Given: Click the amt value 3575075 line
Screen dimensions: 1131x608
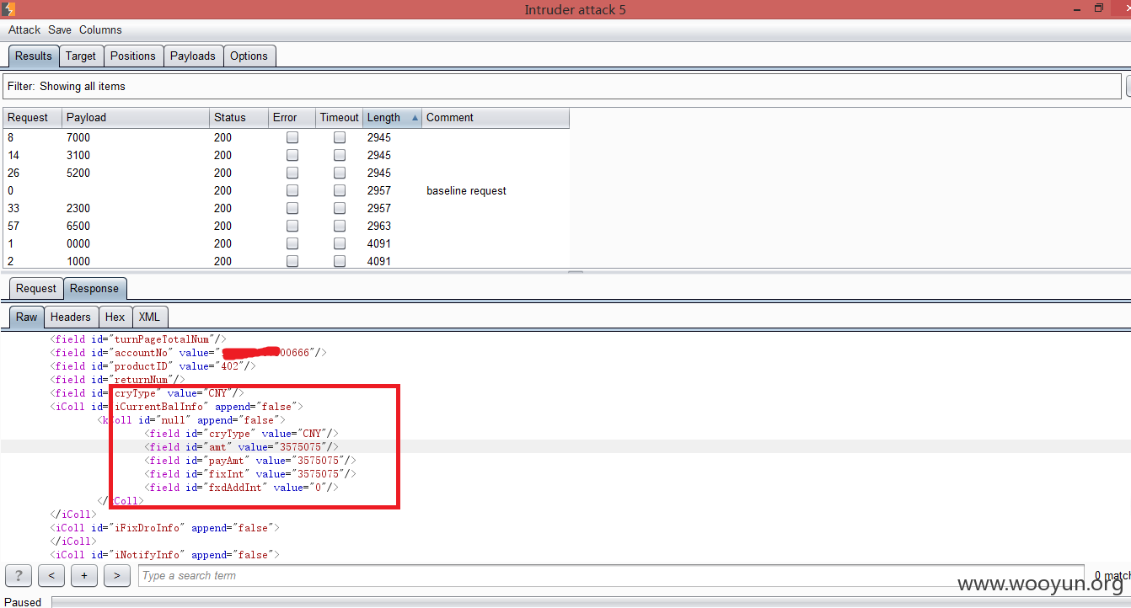Looking at the screenshot, I should pos(241,447).
